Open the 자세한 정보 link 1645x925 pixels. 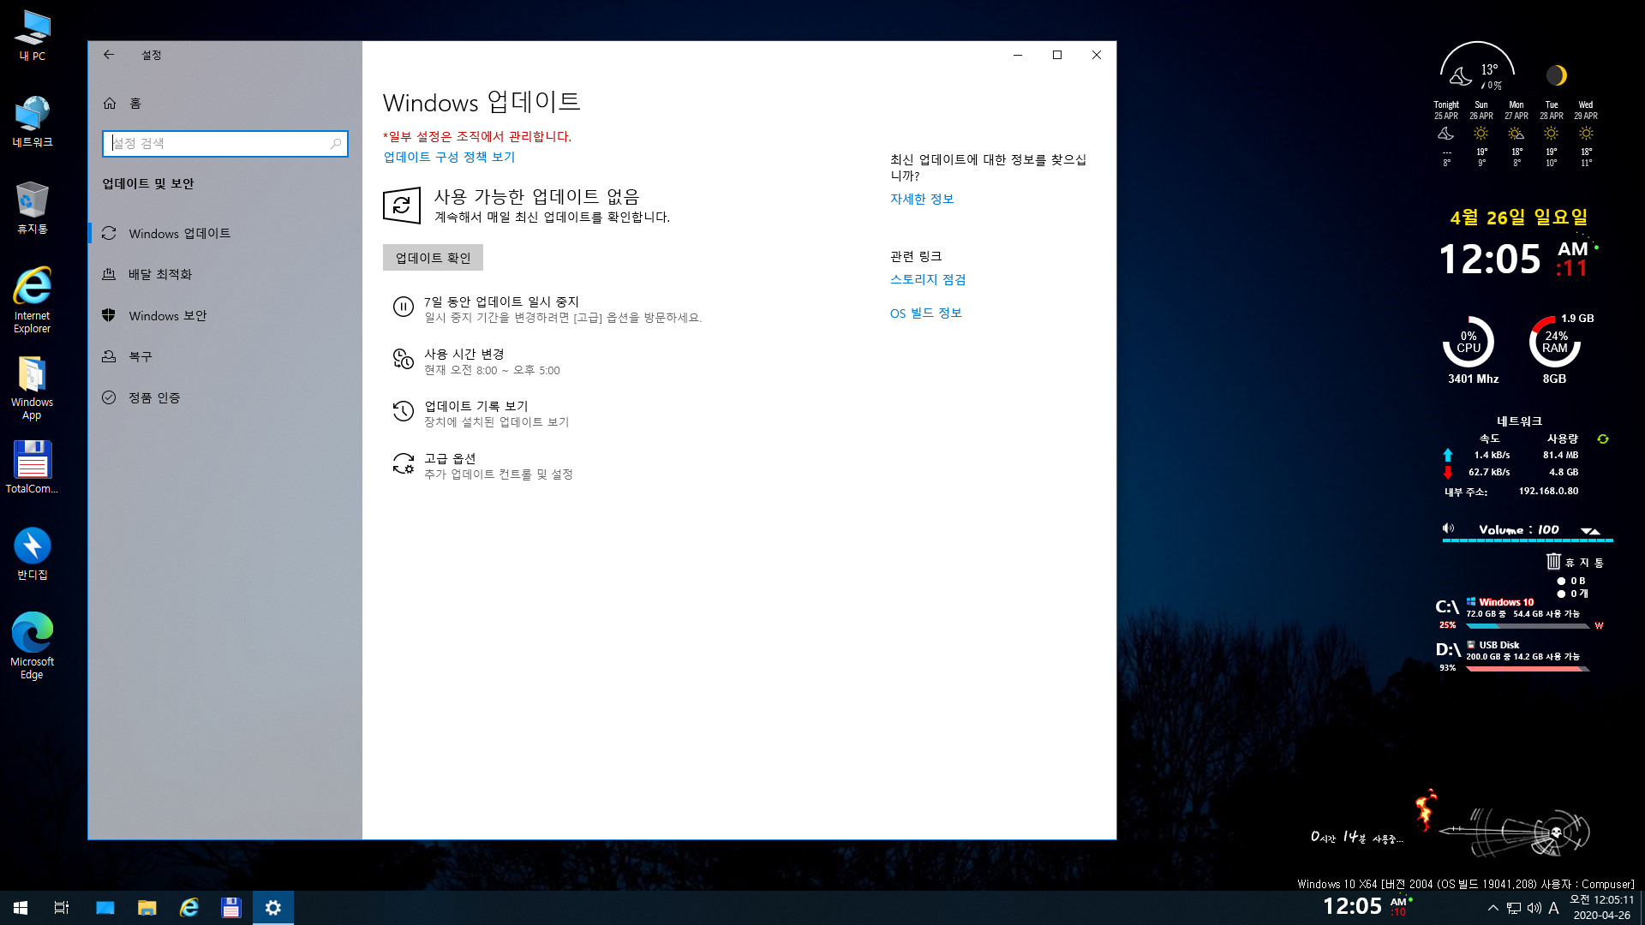point(922,199)
